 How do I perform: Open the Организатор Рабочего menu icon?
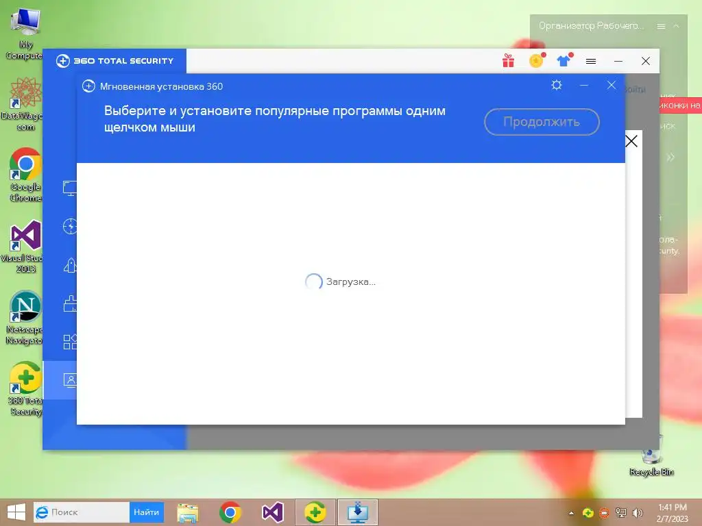pos(661,27)
